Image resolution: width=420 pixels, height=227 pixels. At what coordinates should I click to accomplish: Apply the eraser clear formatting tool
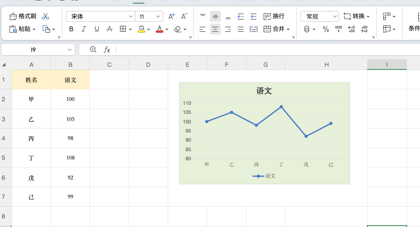coord(178,29)
